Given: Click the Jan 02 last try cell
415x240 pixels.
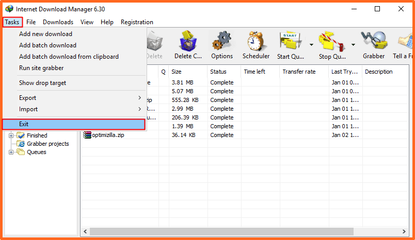Looking at the screenshot, I should [345, 135].
